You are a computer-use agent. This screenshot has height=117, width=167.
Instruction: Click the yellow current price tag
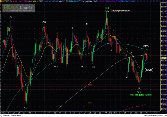coord(164,58)
